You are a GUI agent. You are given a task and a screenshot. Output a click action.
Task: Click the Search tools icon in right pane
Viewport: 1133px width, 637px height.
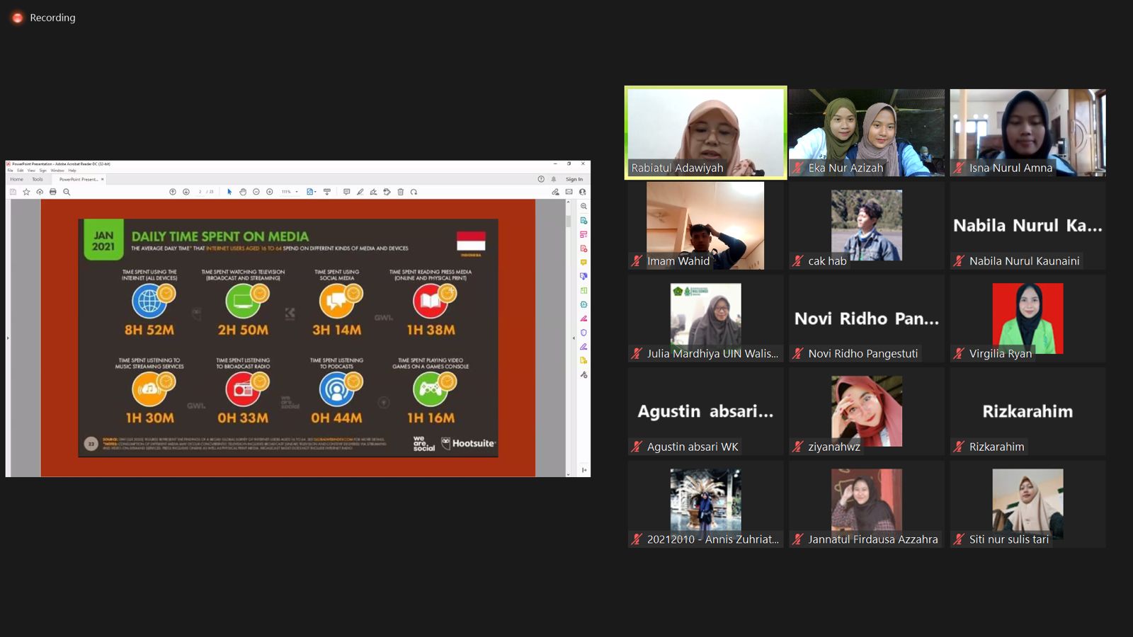(x=583, y=207)
